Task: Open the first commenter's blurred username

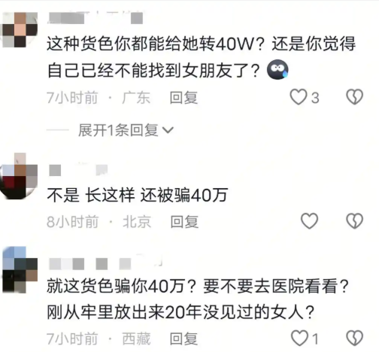Action: point(96,18)
